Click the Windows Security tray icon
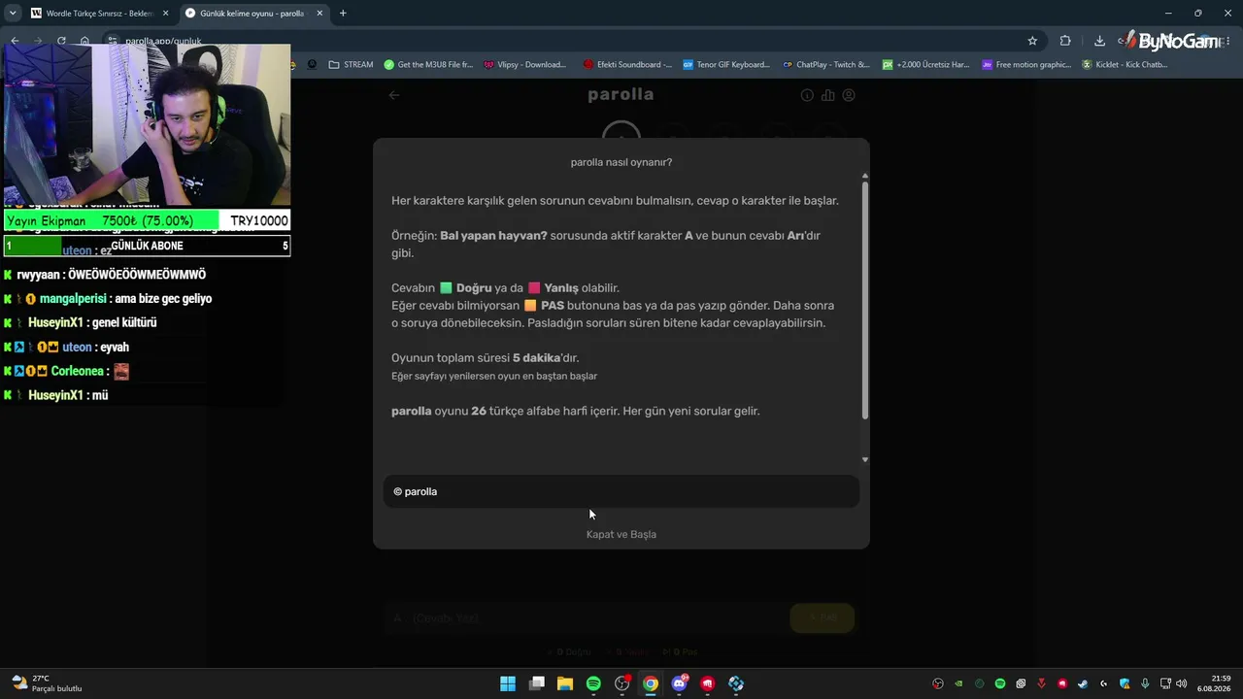The height and width of the screenshot is (699, 1243). coord(1125,683)
